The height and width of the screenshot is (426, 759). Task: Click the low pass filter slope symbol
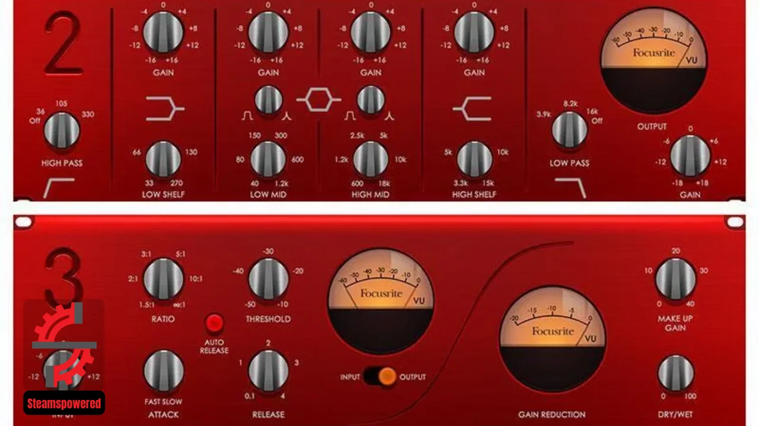tap(570, 188)
